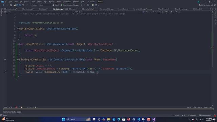Show hidden system tray icons
The height and width of the screenshot is (122, 217).
190,119
